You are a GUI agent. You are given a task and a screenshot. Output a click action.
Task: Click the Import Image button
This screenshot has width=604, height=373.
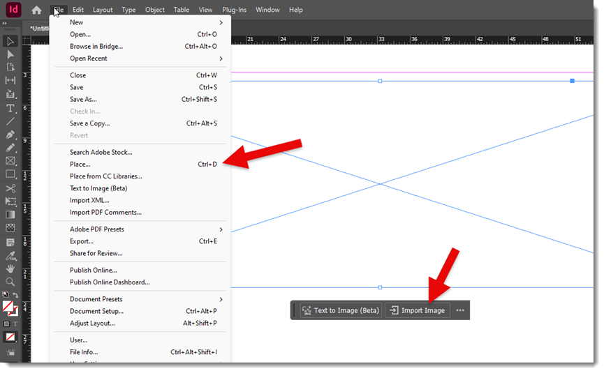417,310
